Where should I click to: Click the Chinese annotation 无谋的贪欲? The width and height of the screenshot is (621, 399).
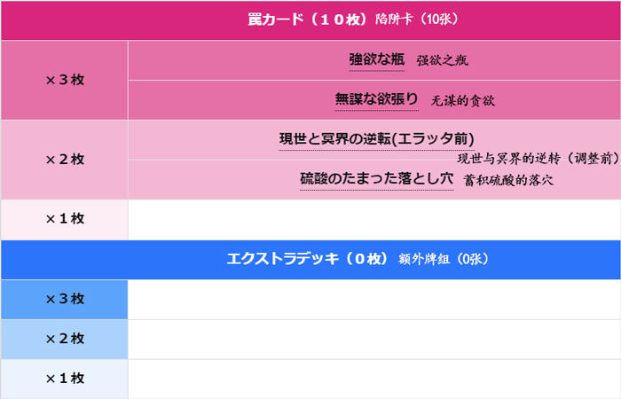(462, 101)
